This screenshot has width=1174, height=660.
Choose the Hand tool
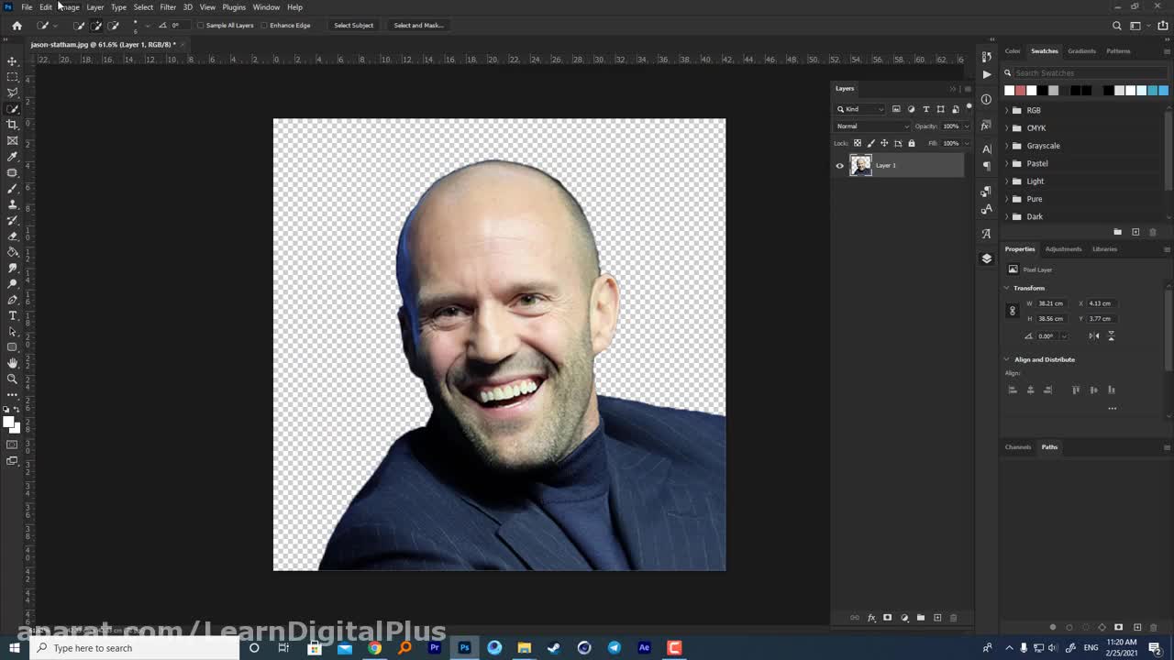tap(13, 363)
